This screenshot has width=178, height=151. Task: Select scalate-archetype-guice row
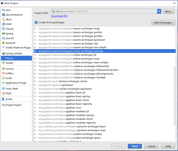pos(105,138)
